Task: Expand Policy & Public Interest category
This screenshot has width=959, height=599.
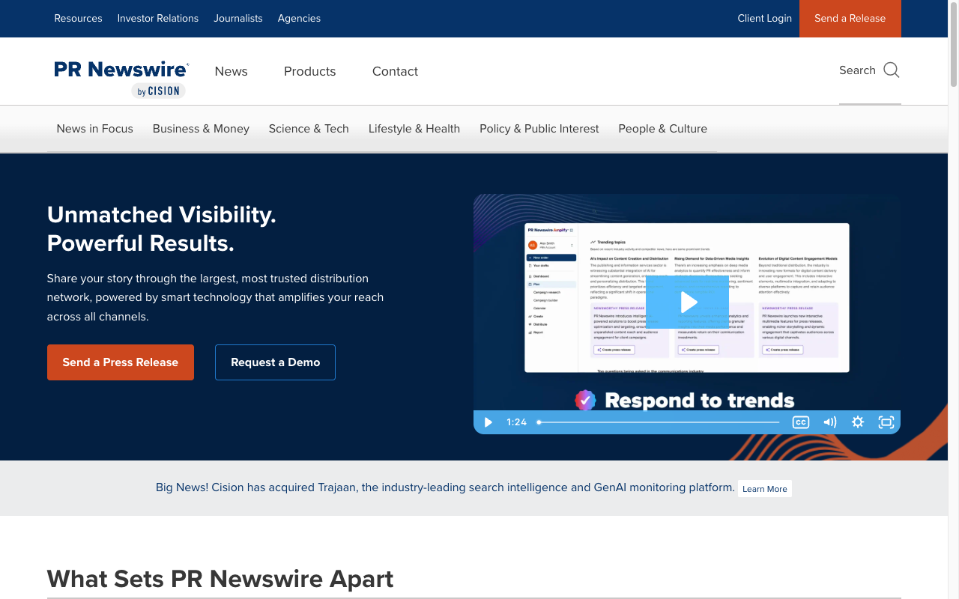Action: pos(539,129)
